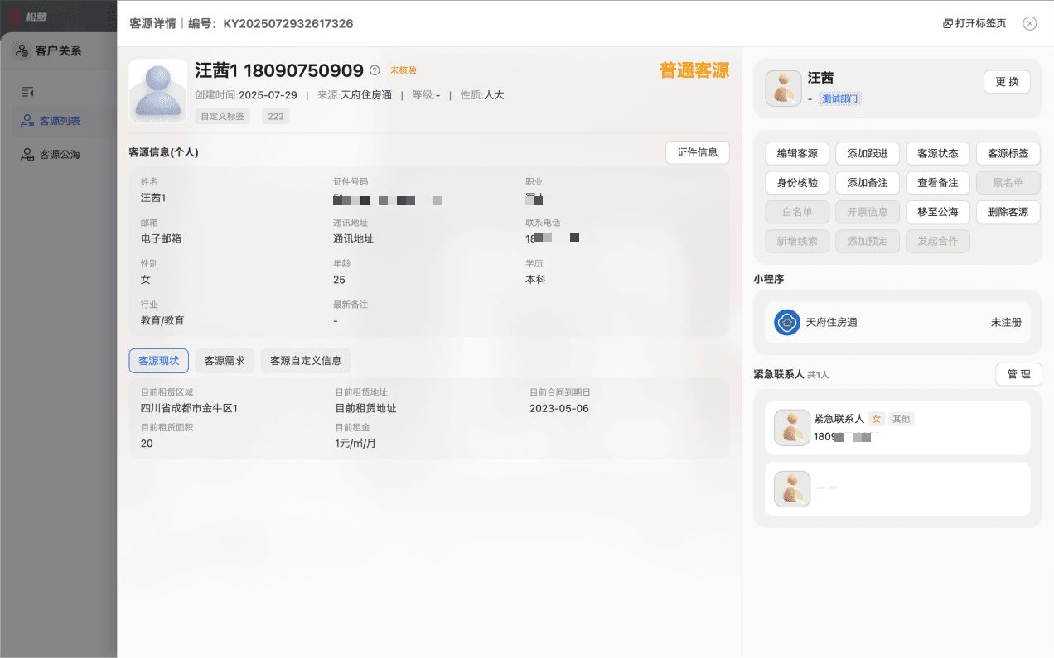1054x658 pixels.
Task: Click the 教育/教育 industry value
Action: [162, 320]
